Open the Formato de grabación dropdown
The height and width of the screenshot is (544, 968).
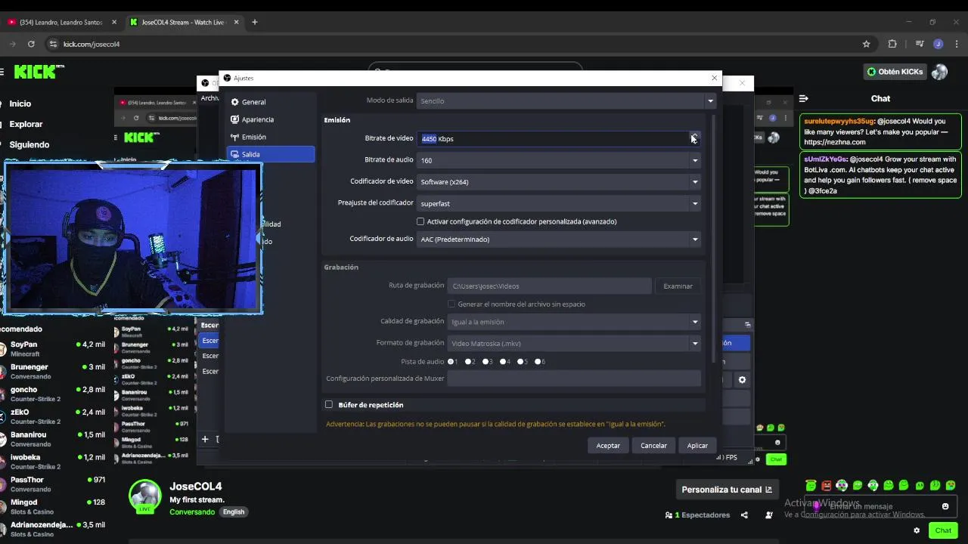(x=574, y=344)
